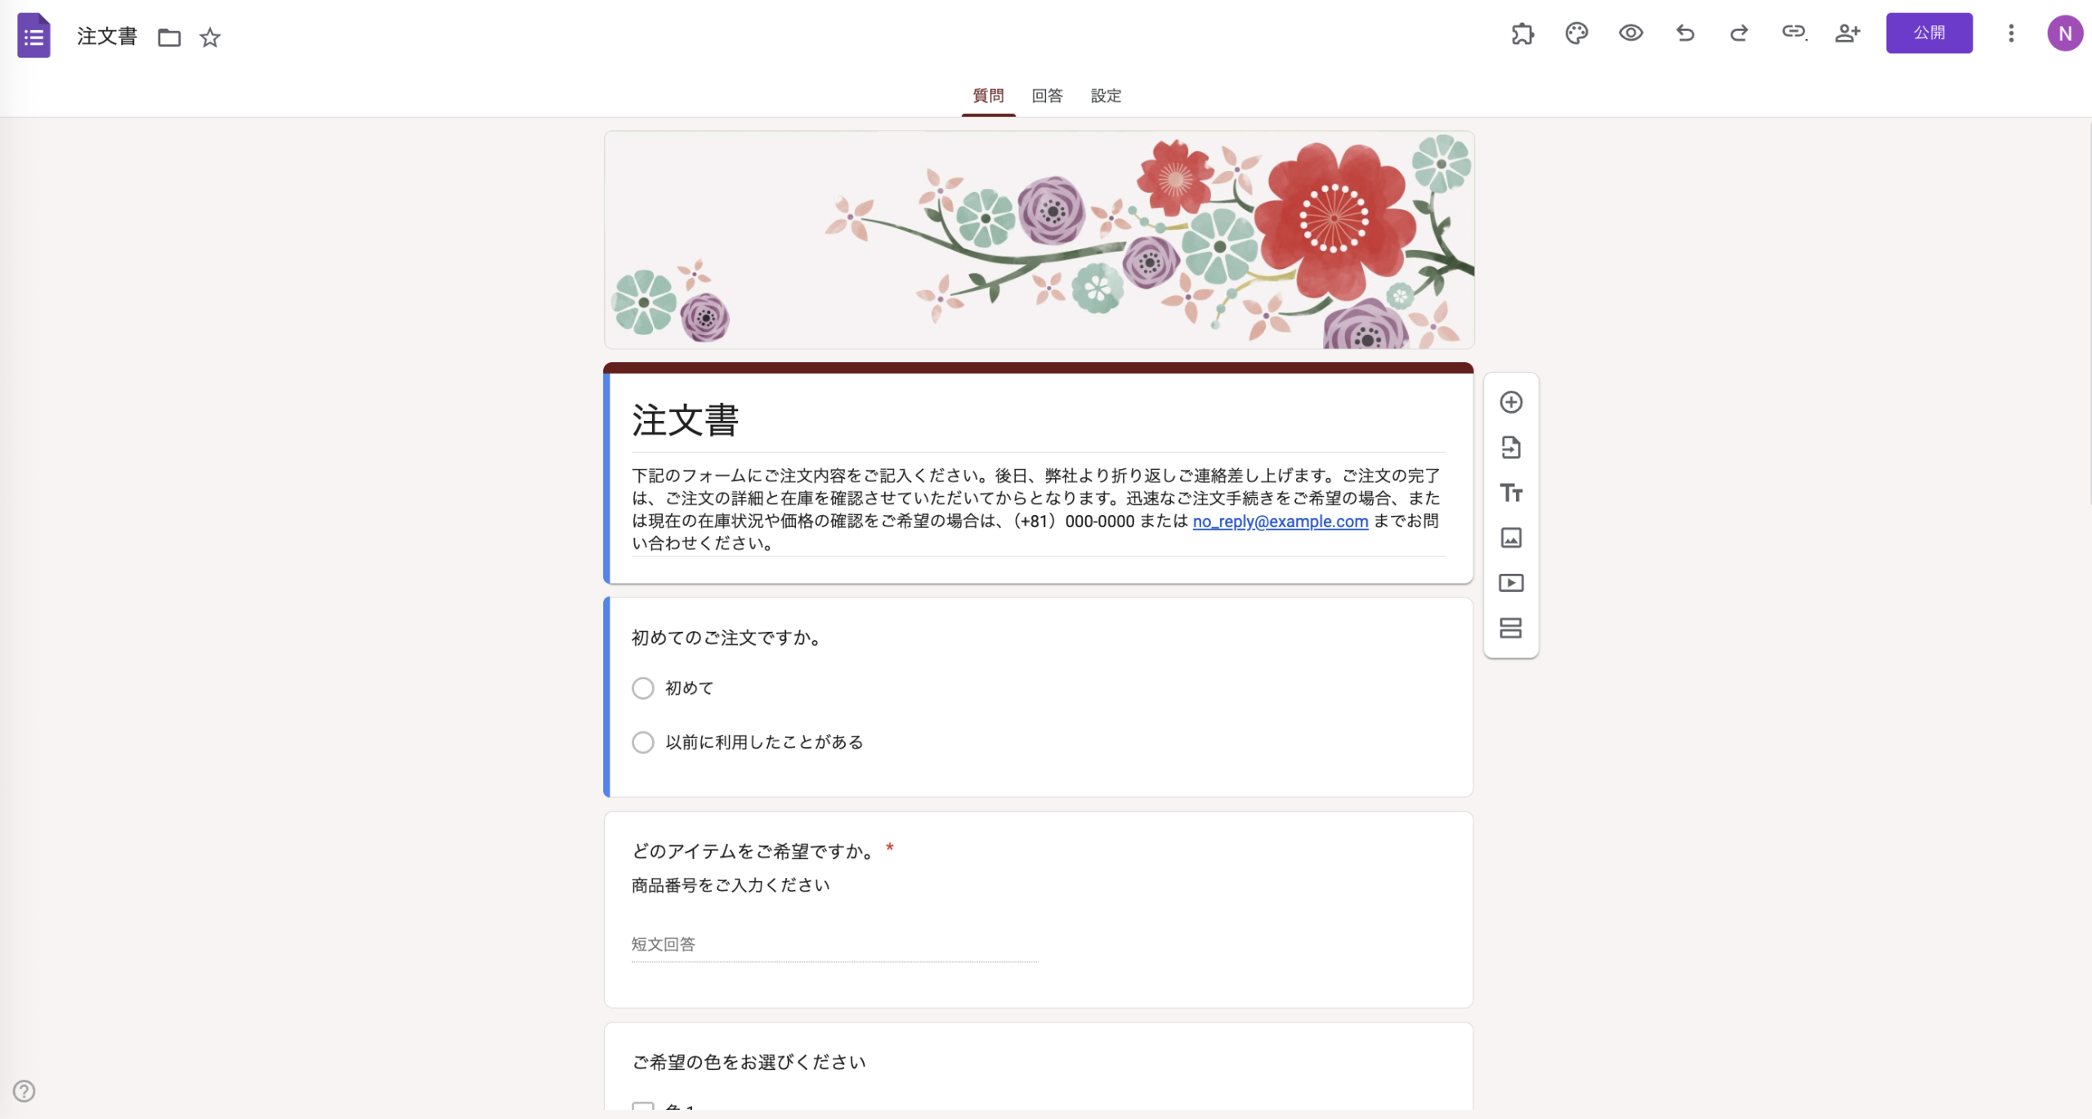
Task: Add a YouTube video with the video icon
Action: point(1511,583)
